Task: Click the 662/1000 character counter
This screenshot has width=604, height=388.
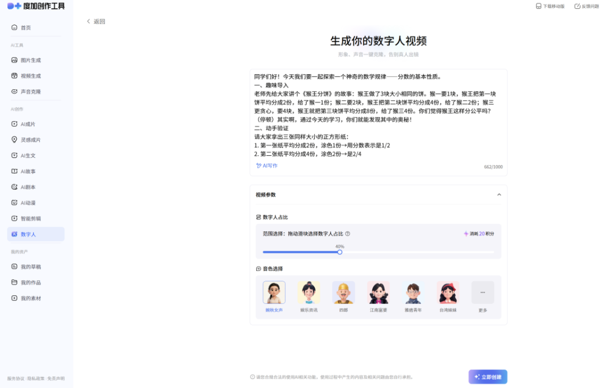Action: click(493, 167)
